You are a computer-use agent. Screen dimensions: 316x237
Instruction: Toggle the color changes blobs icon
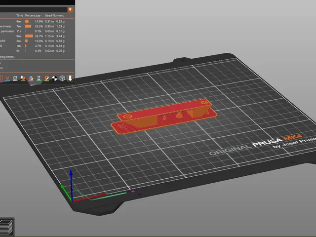pos(31,78)
